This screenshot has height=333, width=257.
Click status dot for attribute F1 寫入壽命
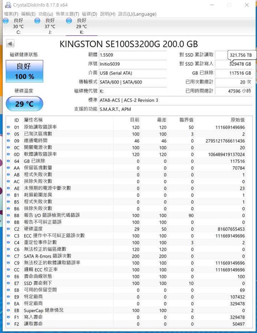point(8,317)
